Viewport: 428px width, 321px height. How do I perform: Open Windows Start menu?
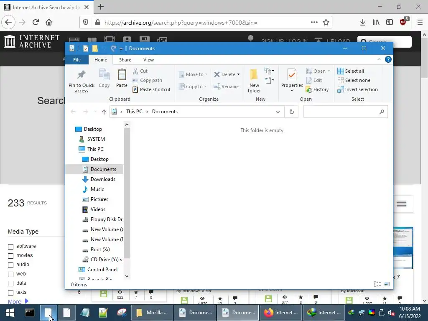click(x=10, y=313)
